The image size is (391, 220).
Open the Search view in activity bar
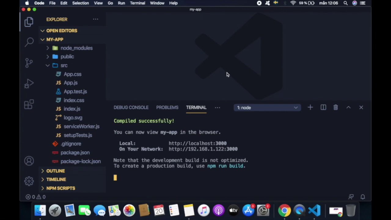click(29, 42)
